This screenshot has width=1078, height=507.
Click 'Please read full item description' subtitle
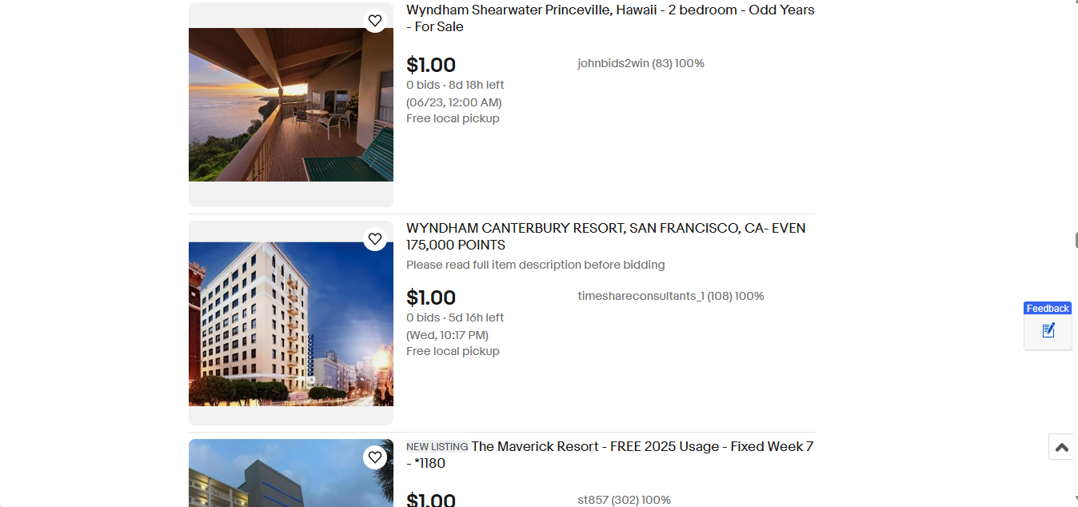click(535, 265)
